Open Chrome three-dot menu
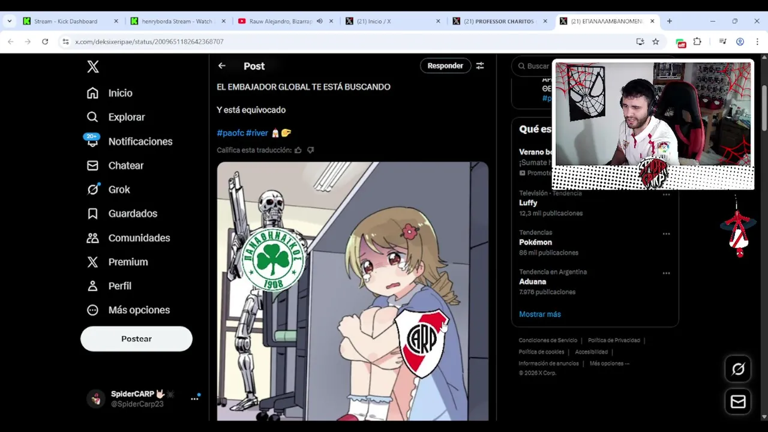768x432 pixels. coord(757,41)
